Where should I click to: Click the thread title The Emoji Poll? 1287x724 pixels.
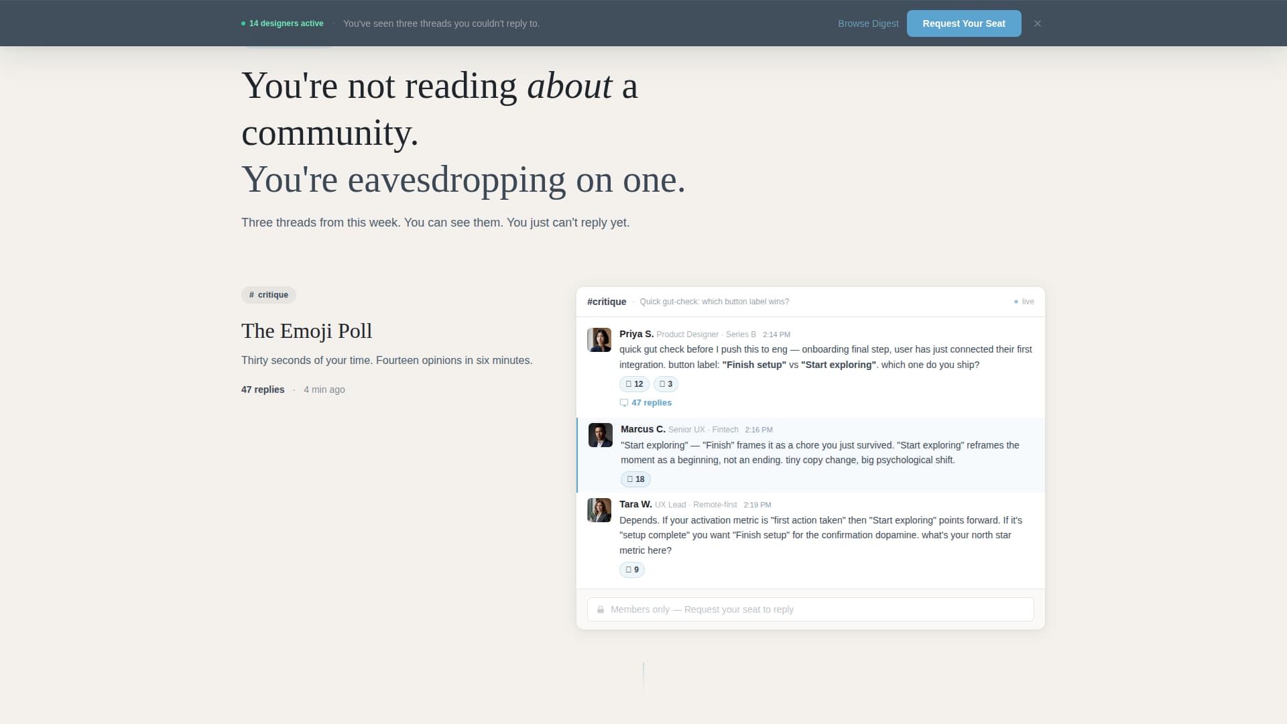(x=306, y=330)
